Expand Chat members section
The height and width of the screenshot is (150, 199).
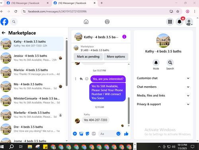tap(163, 87)
